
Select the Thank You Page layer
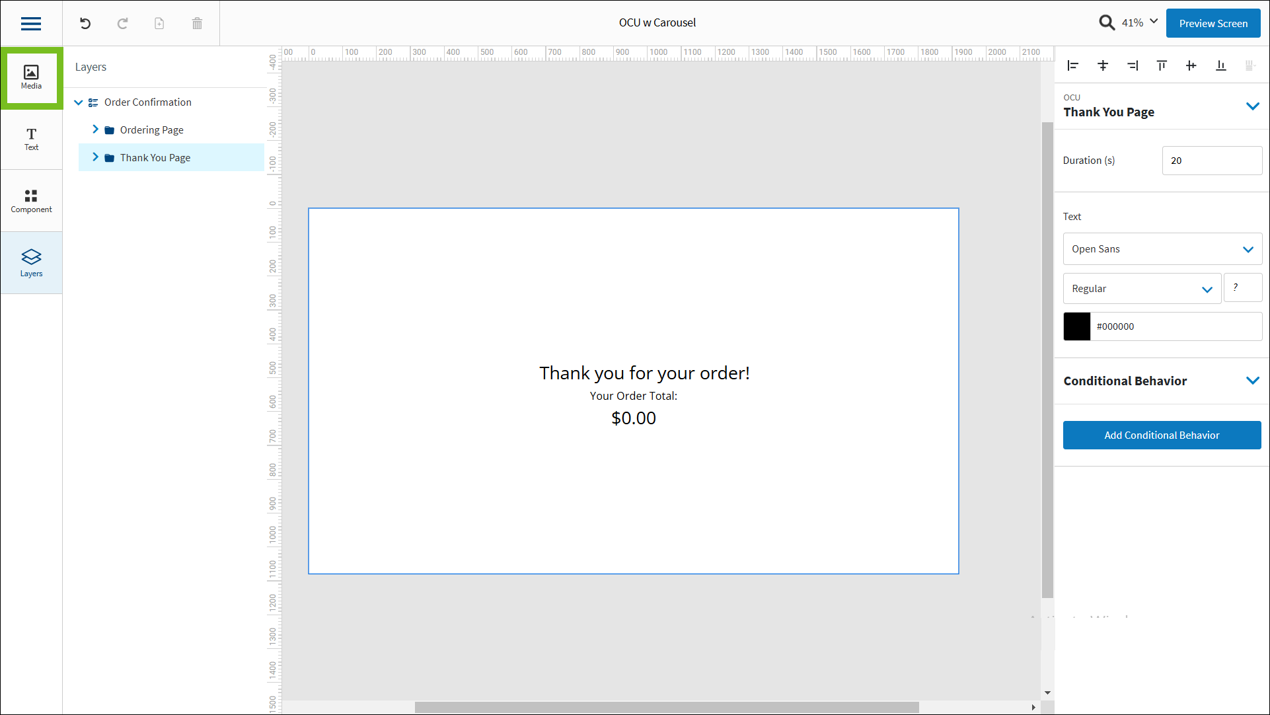coord(155,157)
